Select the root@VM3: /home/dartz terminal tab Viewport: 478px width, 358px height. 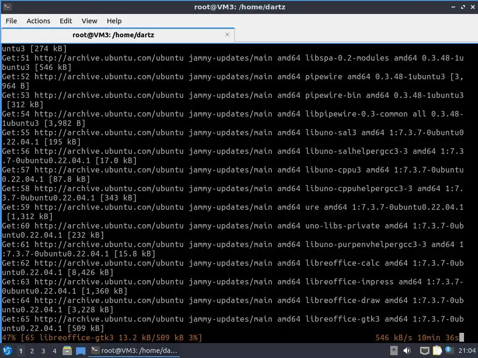point(118,35)
